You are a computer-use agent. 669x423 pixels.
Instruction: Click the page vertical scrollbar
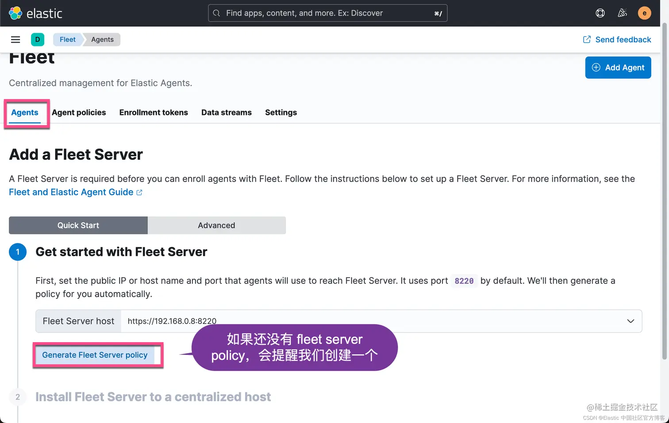tap(664, 190)
